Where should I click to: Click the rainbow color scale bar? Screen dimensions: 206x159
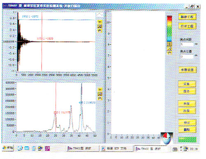tap(169, 28)
